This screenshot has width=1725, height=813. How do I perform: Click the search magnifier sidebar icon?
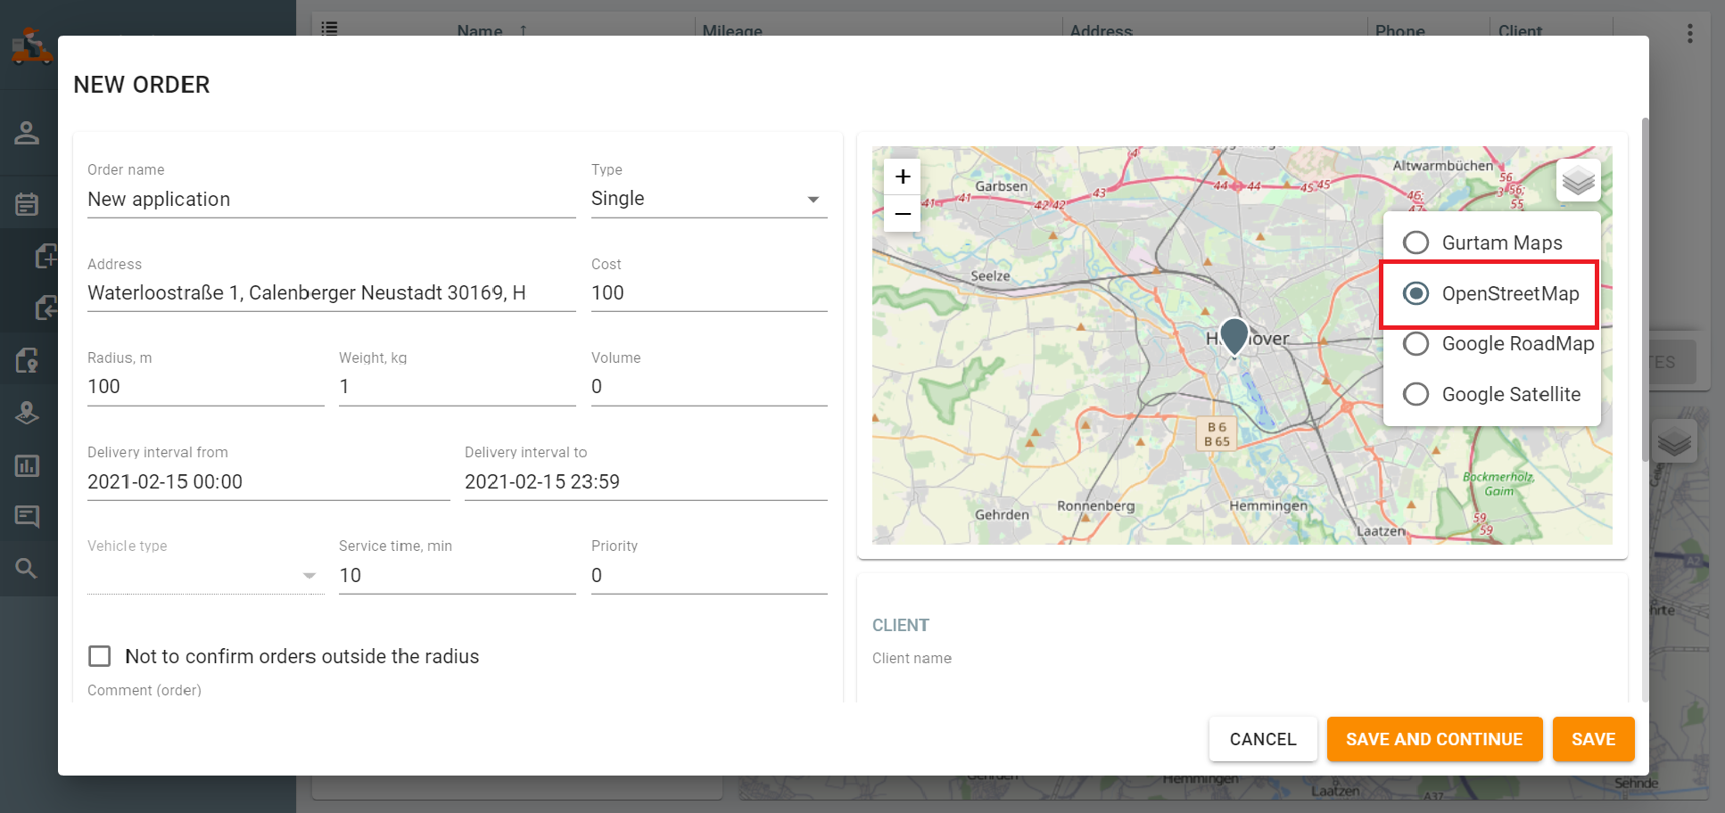pyautogui.click(x=27, y=568)
